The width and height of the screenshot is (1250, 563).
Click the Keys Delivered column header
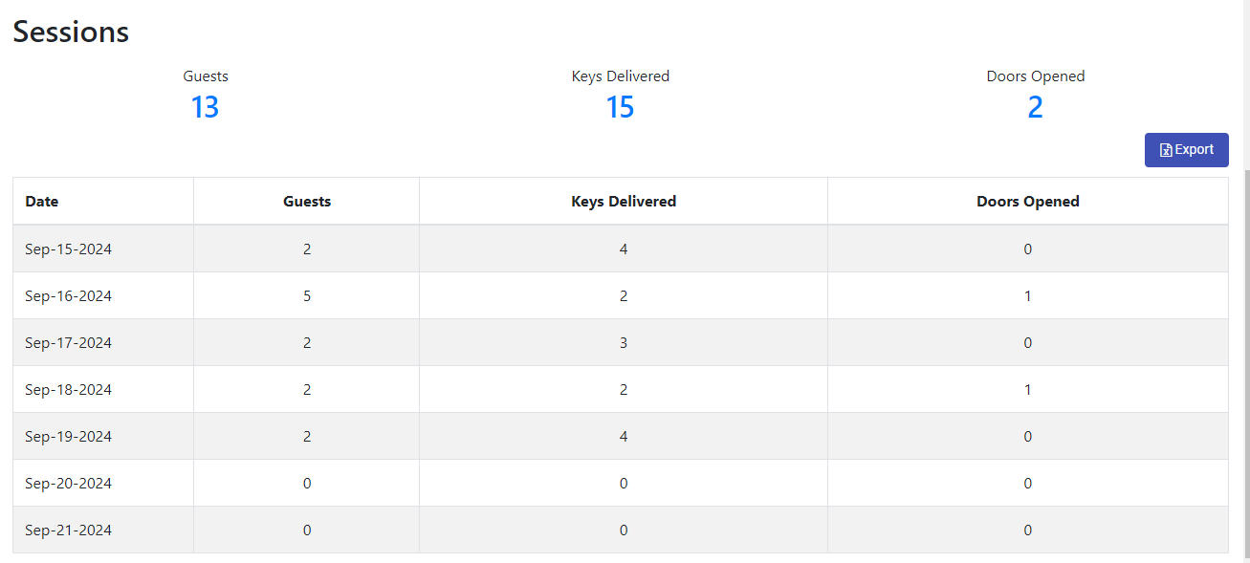(624, 202)
